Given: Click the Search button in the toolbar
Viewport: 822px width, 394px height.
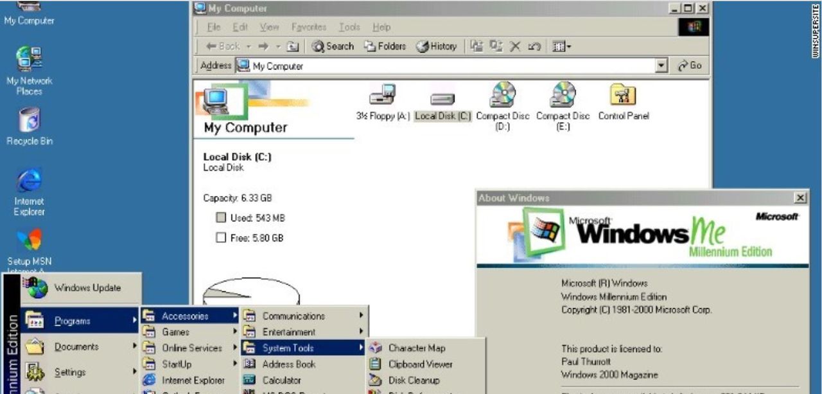Looking at the screenshot, I should 333,46.
